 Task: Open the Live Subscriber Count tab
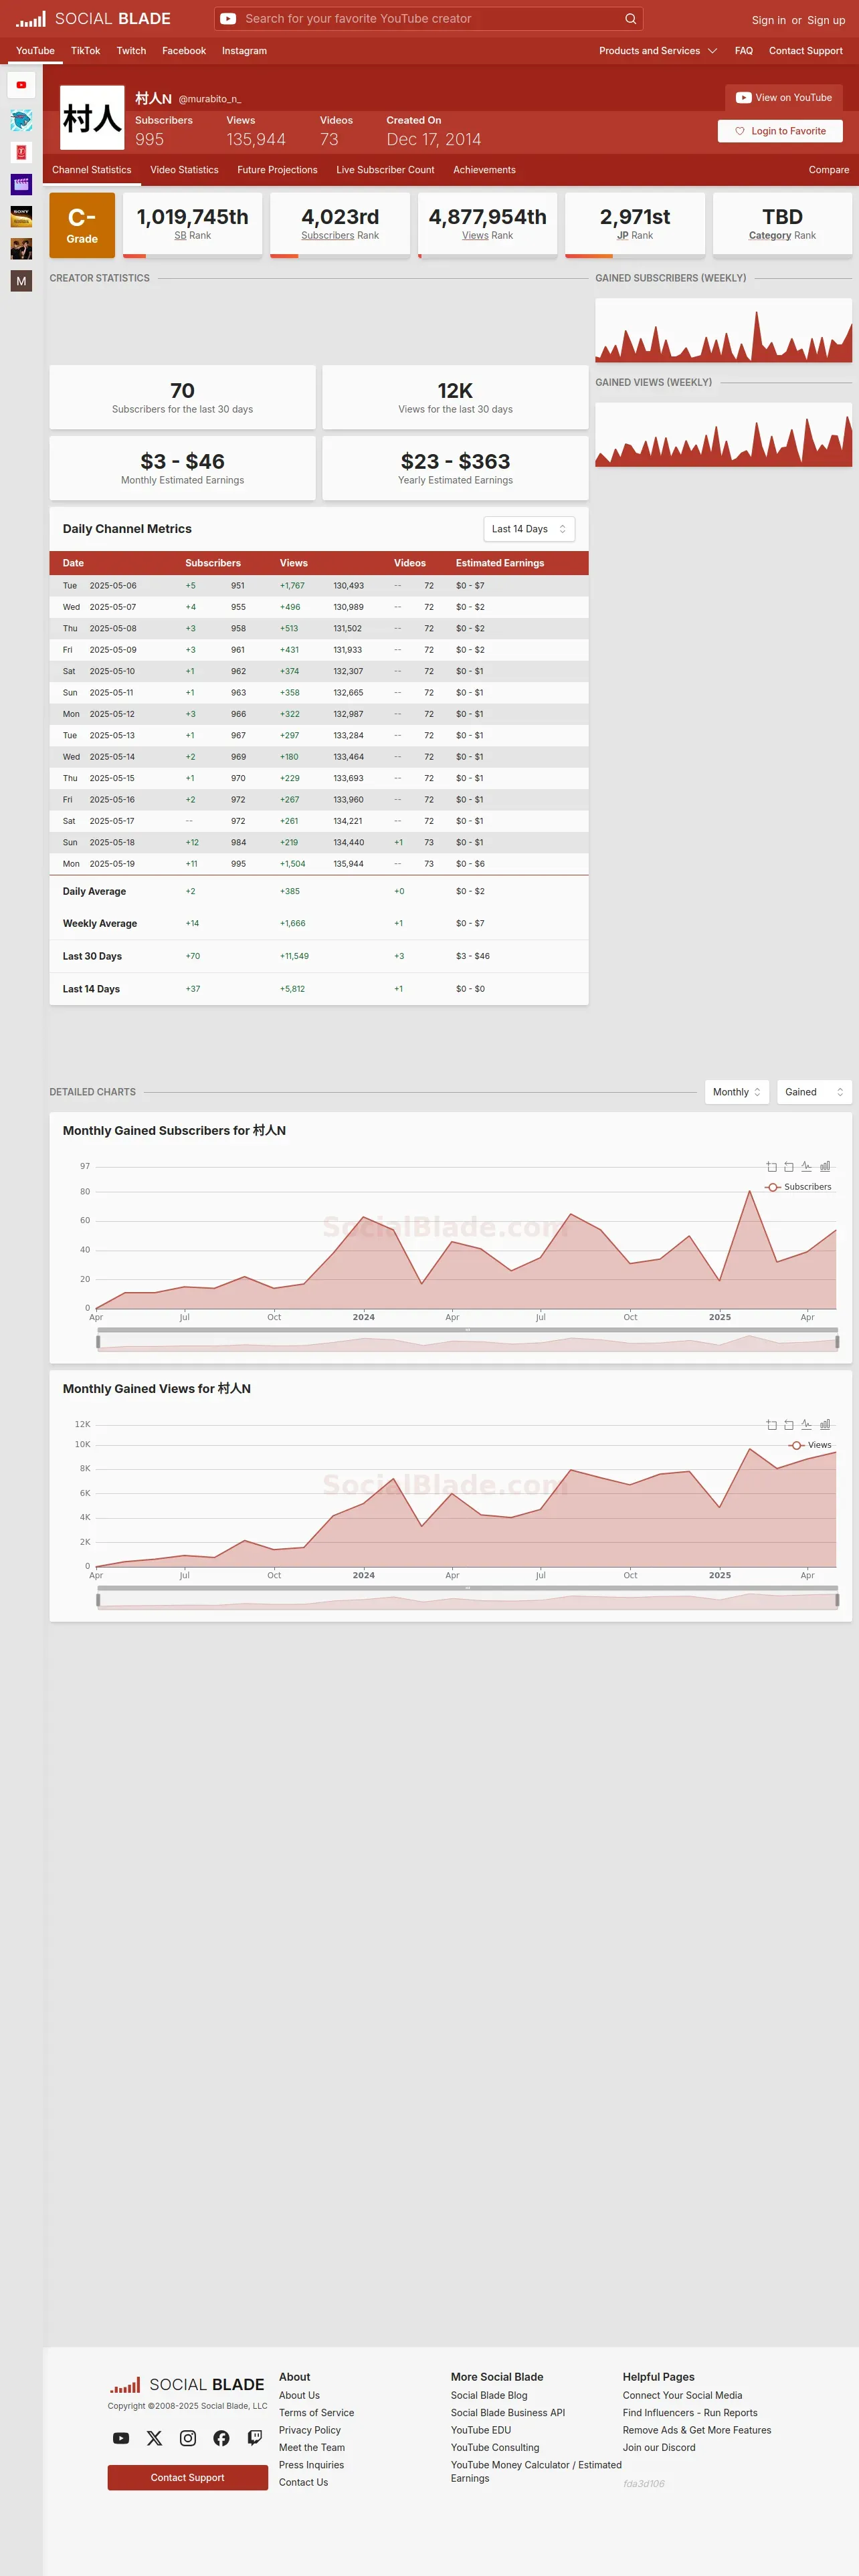click(385, 170)
